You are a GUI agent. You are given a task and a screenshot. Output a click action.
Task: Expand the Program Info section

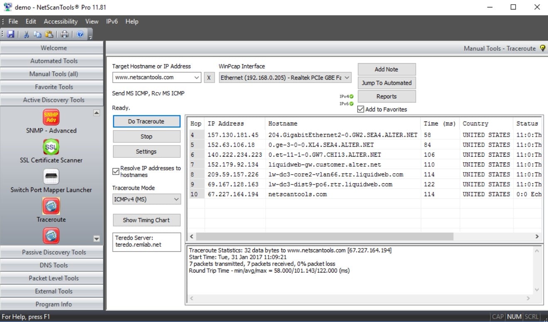coord(52,304)
